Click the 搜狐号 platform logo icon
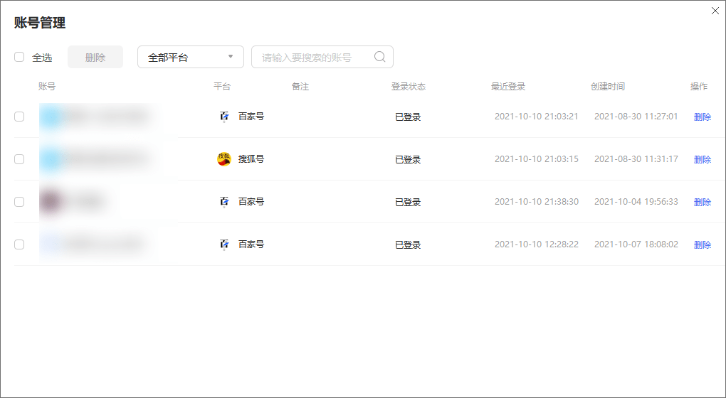 (x=224, y=159)
